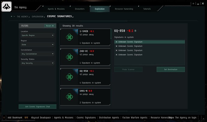
Task: Click green signature icon on 6Q-R50 card
Action: [69, 77]
